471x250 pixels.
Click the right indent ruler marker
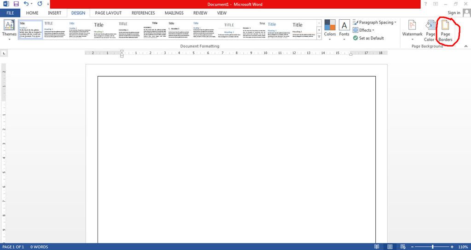pyautogui.click(x=350, y=54)
